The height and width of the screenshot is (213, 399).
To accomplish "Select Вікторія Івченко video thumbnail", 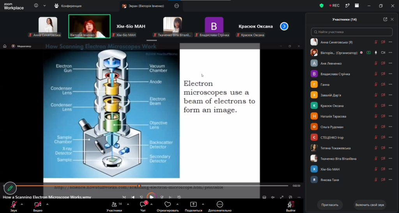I will coord(89,26).
